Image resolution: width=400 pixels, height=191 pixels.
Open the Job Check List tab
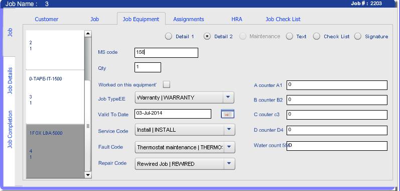(x=283, y=19)
